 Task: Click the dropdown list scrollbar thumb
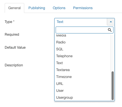point(113,86)
